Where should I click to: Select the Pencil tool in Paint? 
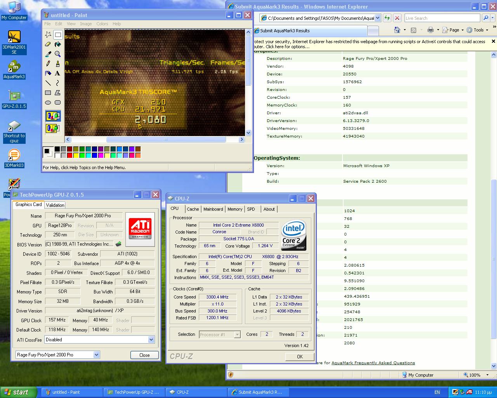click(x=48, y=63)
